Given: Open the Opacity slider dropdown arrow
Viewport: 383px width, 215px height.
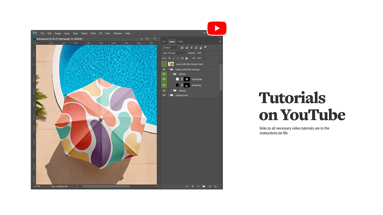Looking at the screenshot, I should tap(205, 53).
